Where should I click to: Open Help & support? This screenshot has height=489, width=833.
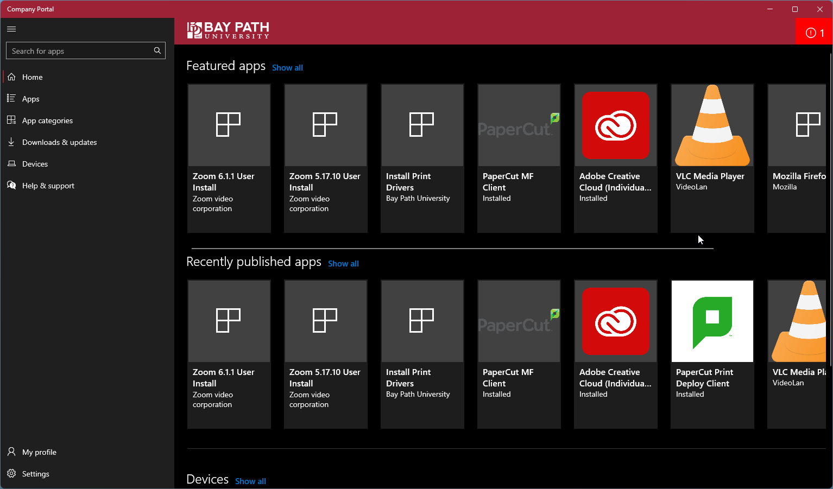point(11,185)
